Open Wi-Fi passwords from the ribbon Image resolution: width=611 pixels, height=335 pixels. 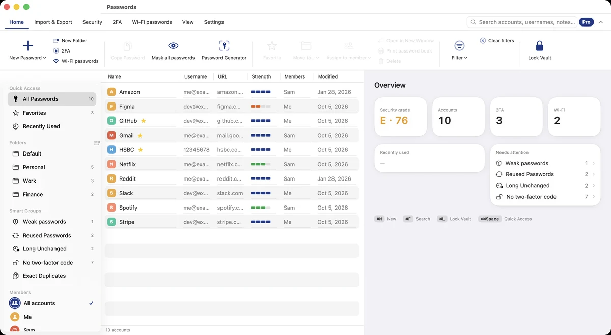click(x=75, y=61)
